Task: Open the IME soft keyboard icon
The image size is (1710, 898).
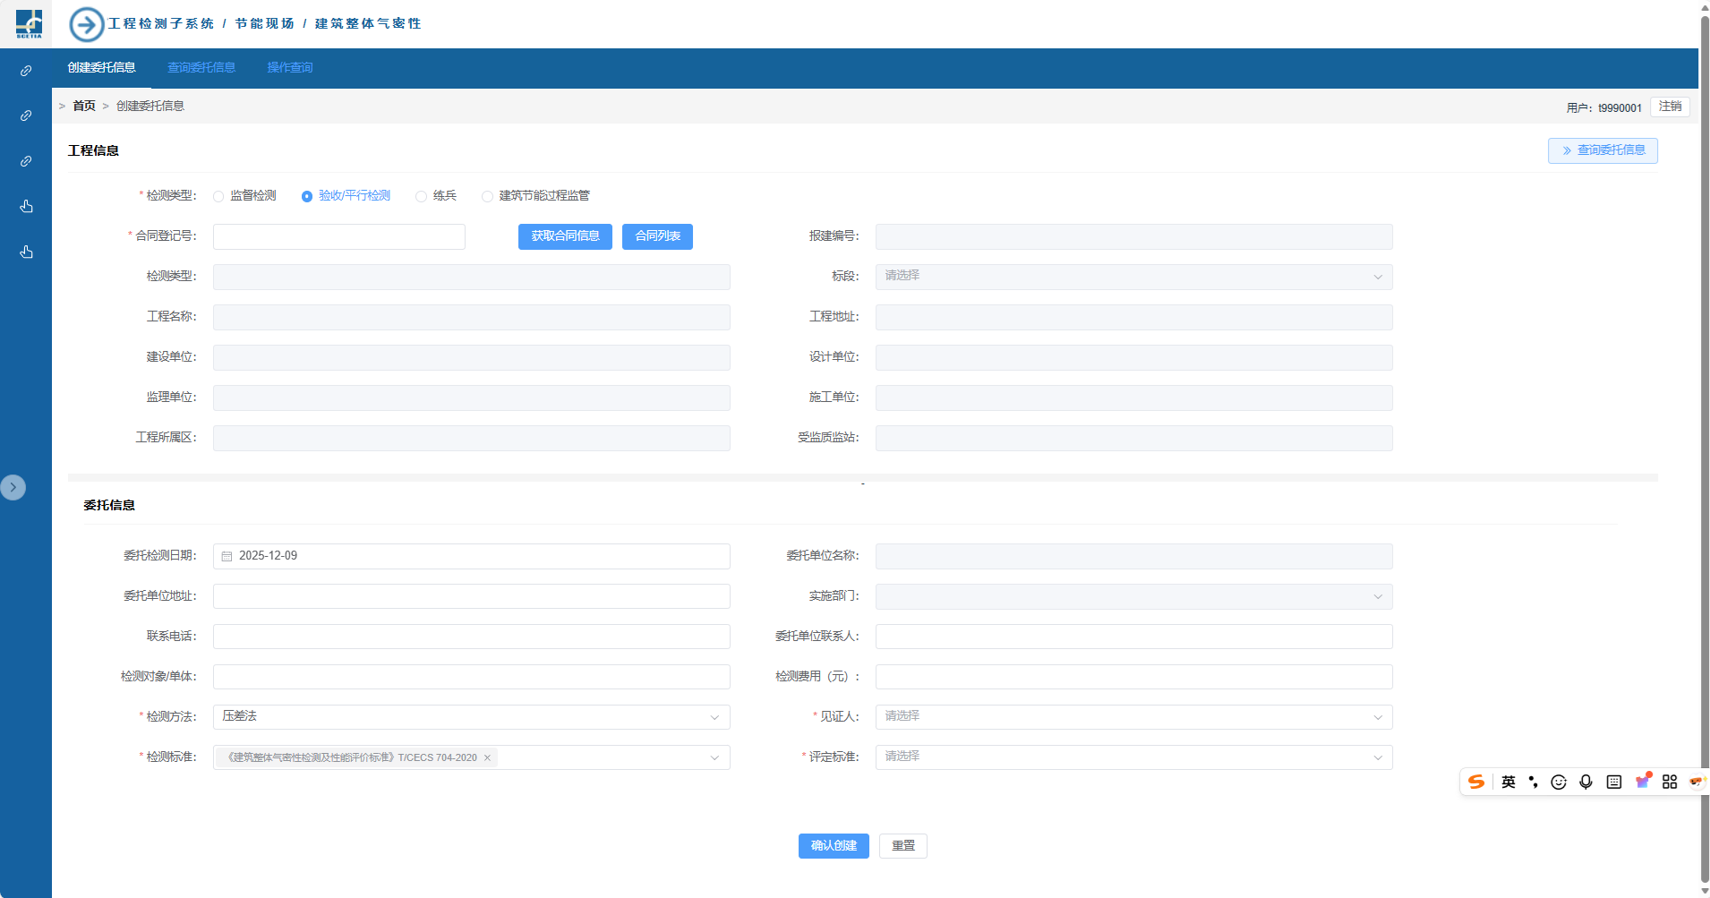Action: click(1613, 782)
